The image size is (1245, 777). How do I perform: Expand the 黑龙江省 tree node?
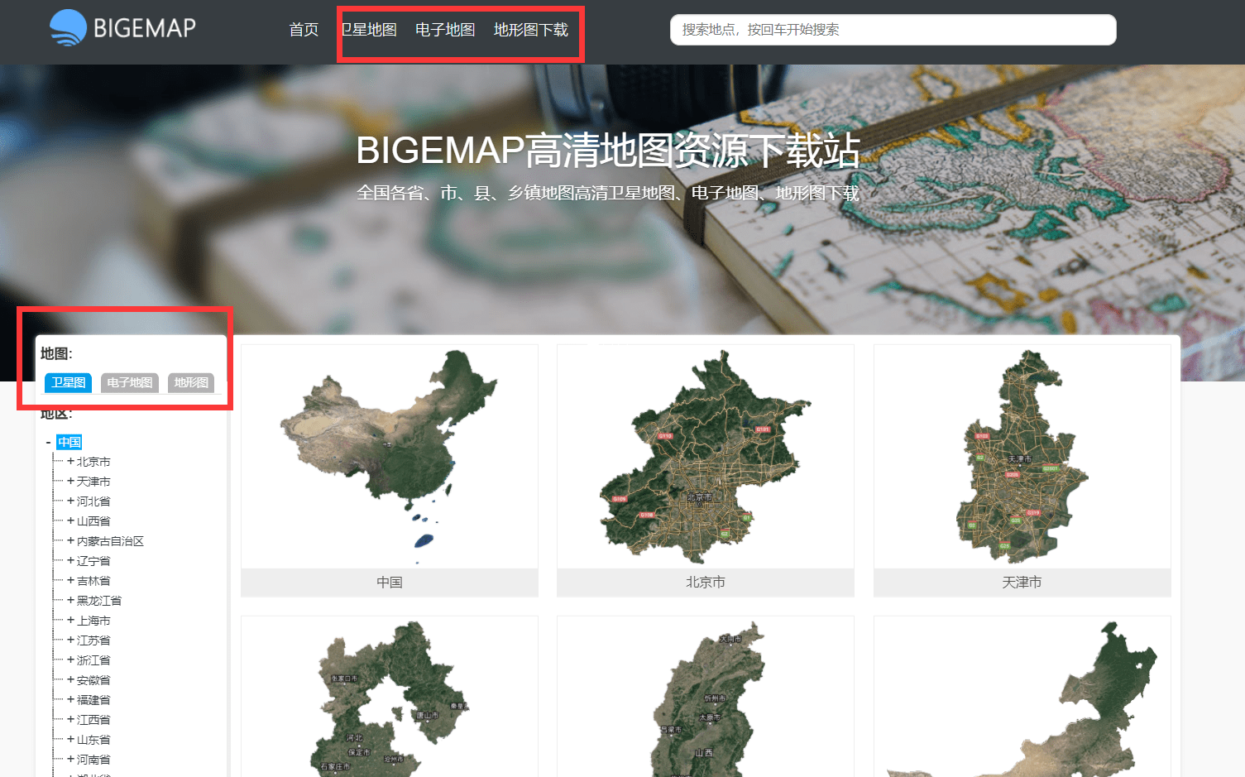[70, 600]
